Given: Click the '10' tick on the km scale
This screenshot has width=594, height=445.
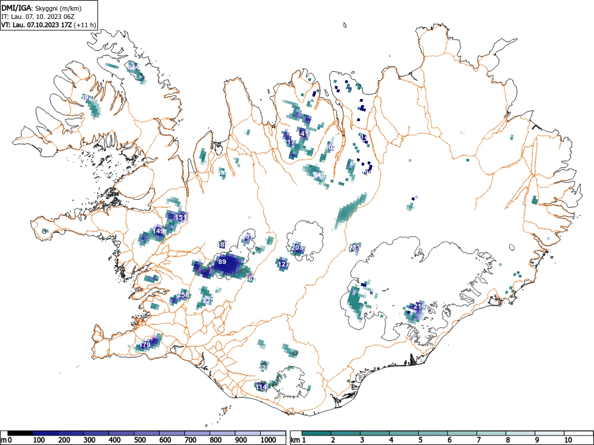Looking at the screenshot, I should pos(568,440).
